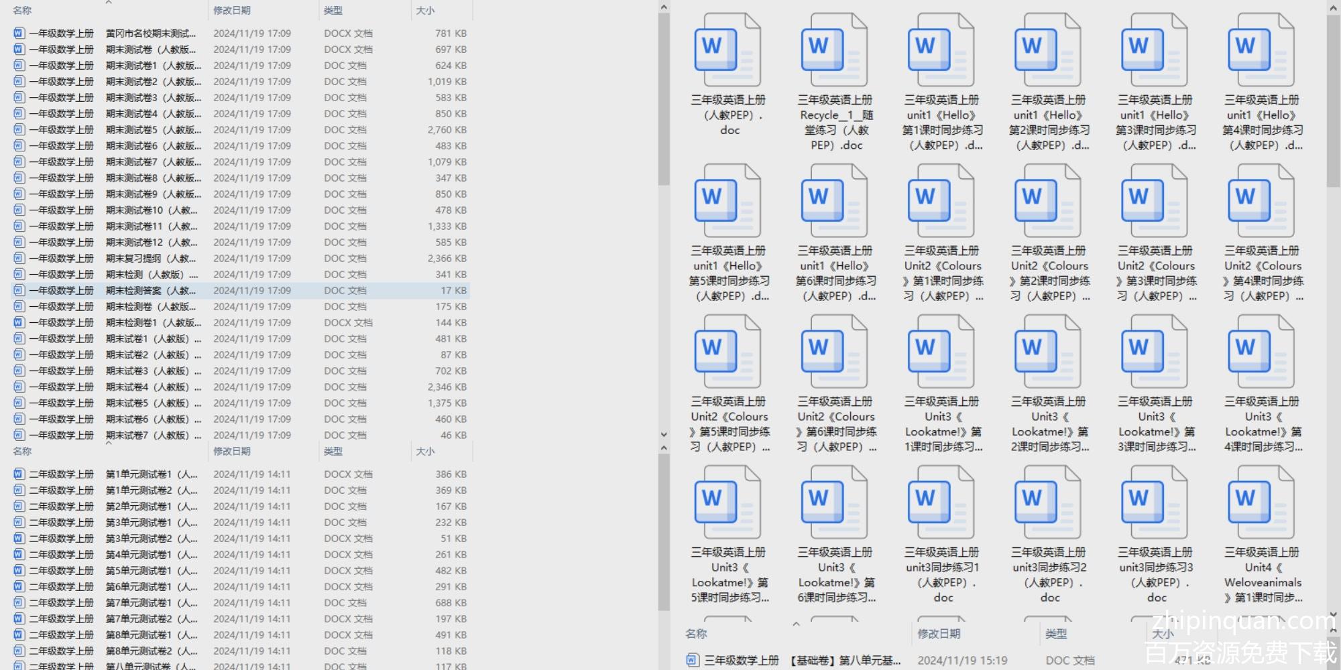Image resolution: width=1341 pixels, height=670 pixels.
Task: Click the small icon beside 黄冈市名校期末测试 file
Action: pyautogui.click(x=19, y=33)
